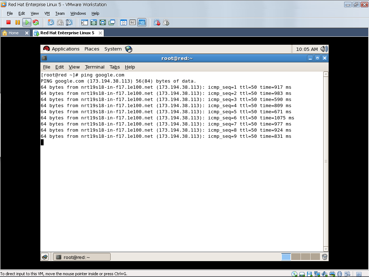
Task: Open the terminal Help menu
Action: [130, 67]
